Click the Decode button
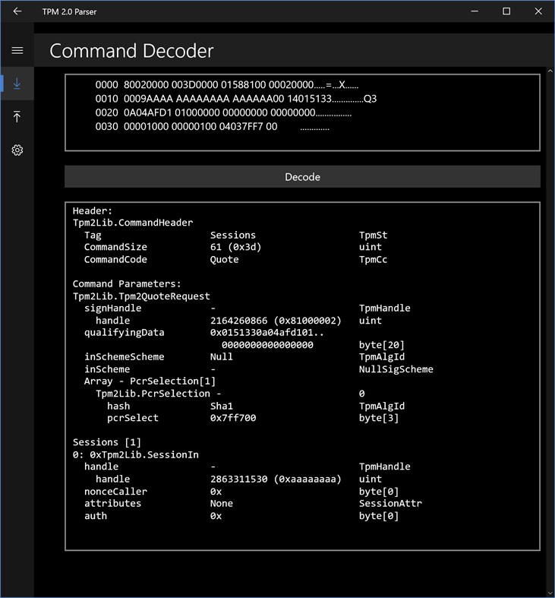This screenshot has height=598, width=555. (302, 176)
